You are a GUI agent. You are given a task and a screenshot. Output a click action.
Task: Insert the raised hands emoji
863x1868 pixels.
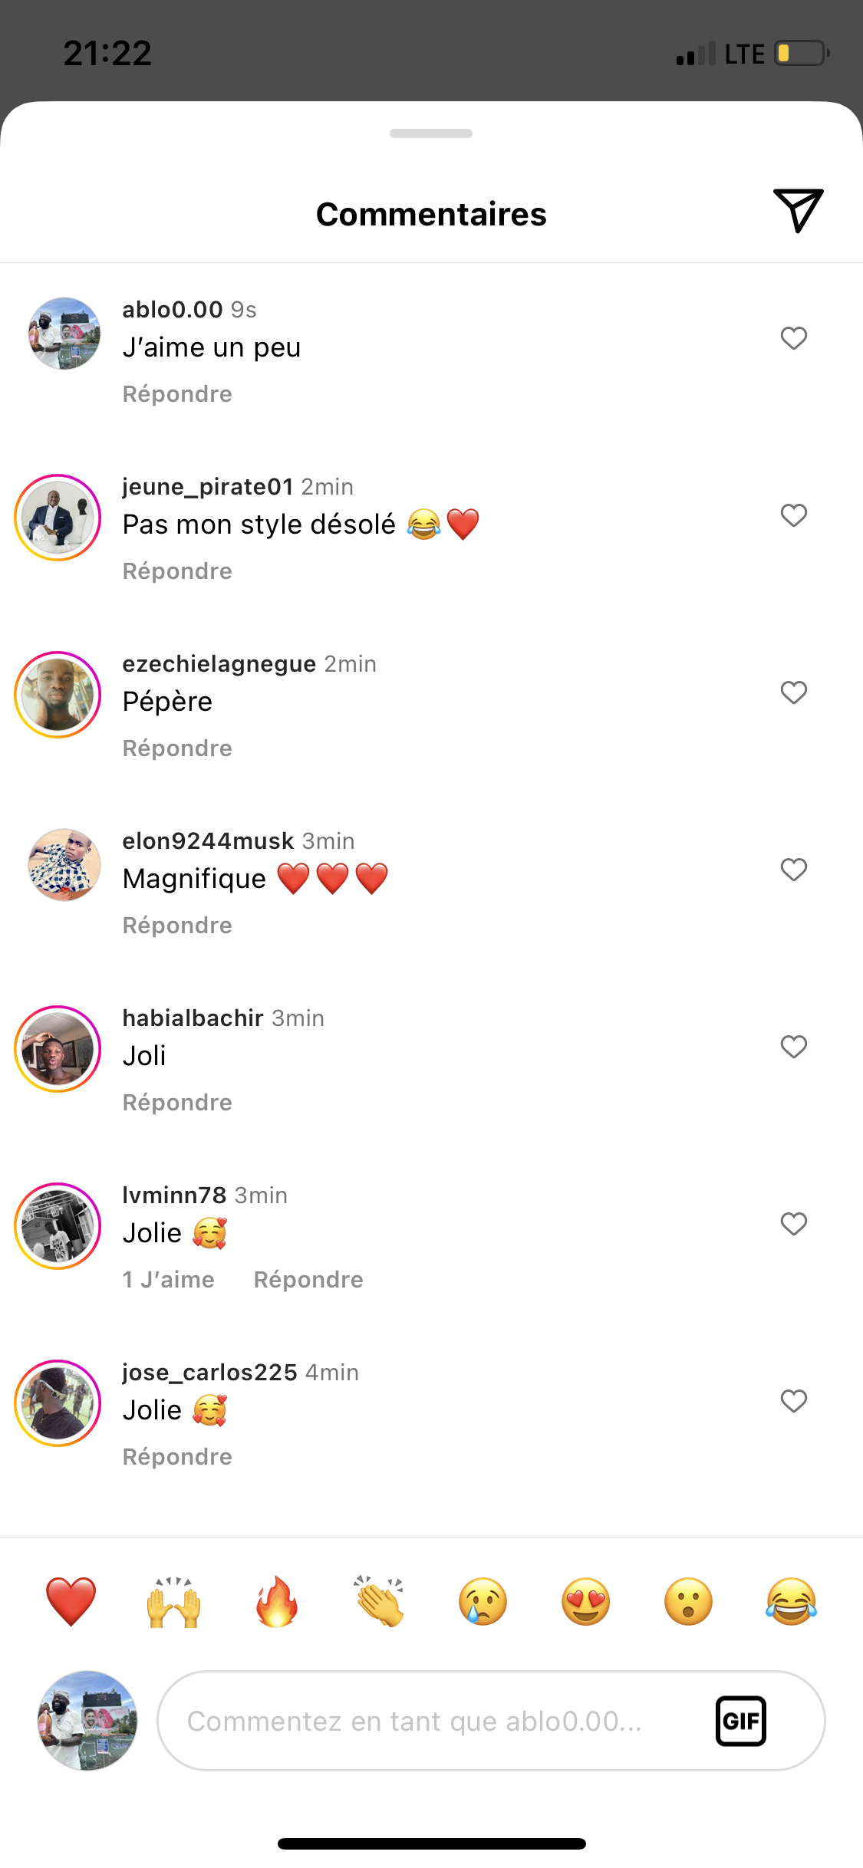174,1602
